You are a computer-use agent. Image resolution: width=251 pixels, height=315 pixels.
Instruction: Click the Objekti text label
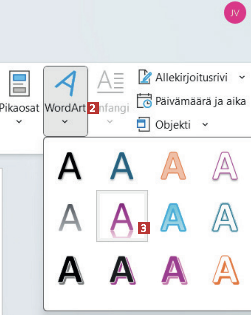click(173, 125)
